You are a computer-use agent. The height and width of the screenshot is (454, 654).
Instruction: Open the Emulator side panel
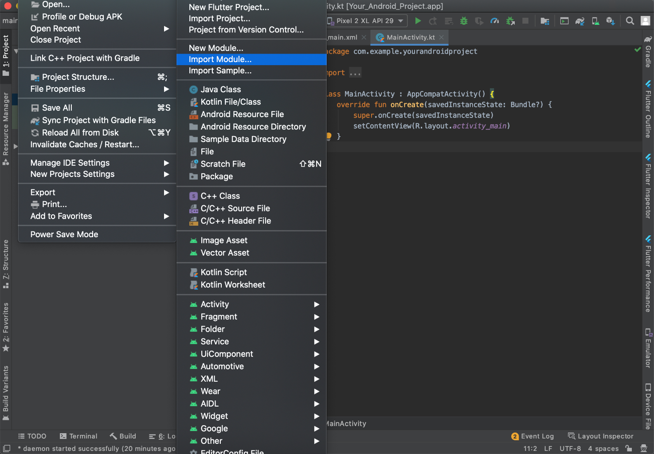[x=648, y=348]
